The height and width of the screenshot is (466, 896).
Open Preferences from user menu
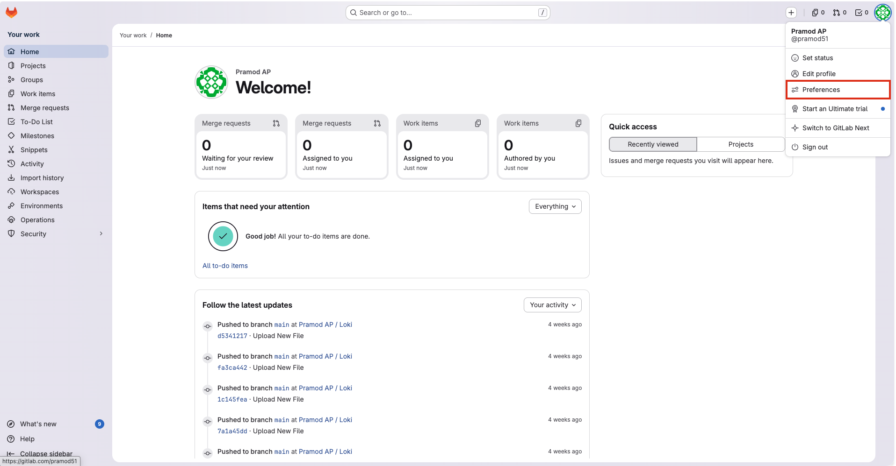(x=838, y=90)
